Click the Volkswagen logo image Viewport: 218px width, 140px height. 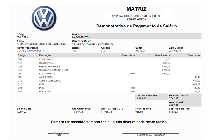click(x=44, y=18)
